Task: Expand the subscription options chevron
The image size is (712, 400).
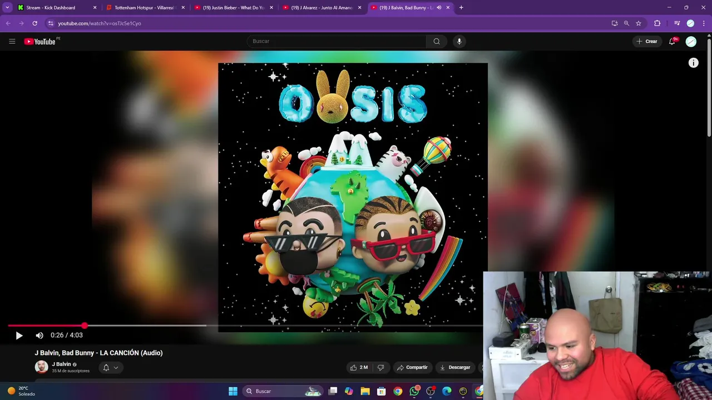Action: [116, 367]
